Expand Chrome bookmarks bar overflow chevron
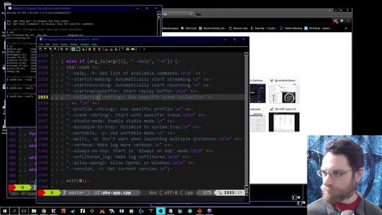The width and height of the screenshot is (382, 215). tap(346, 28)
